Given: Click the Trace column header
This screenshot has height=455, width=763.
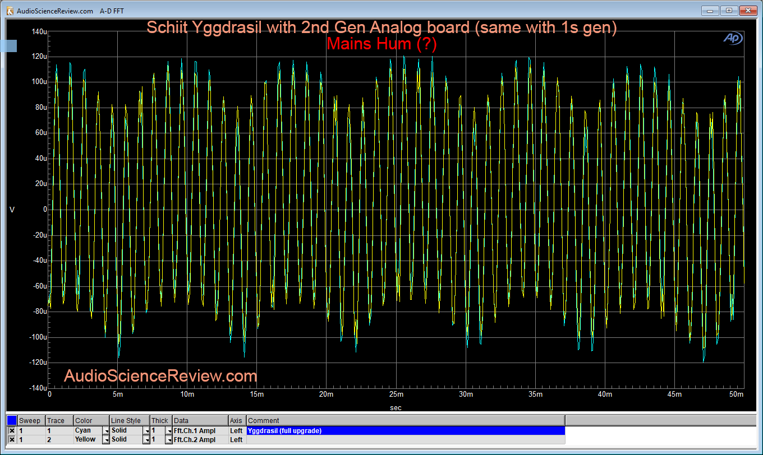Looking at the screenshot, I should point(59,421).
